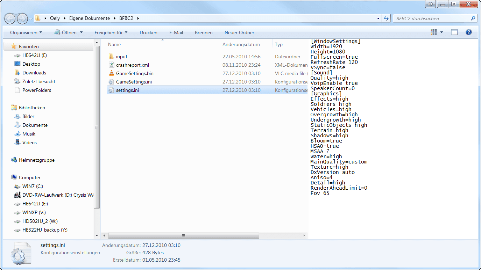Open drive WINXP (V:)
The image size is (481, 270).
click(34, 212)
